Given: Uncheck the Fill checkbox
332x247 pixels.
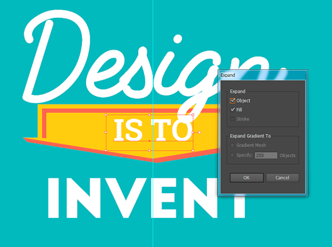Looking at the screenshot, I should [233, 110].
